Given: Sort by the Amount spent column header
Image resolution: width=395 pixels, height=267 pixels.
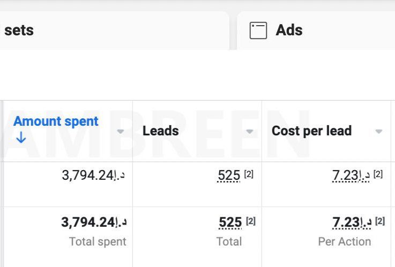Looking at the screenshot, I should click(56, 121).
